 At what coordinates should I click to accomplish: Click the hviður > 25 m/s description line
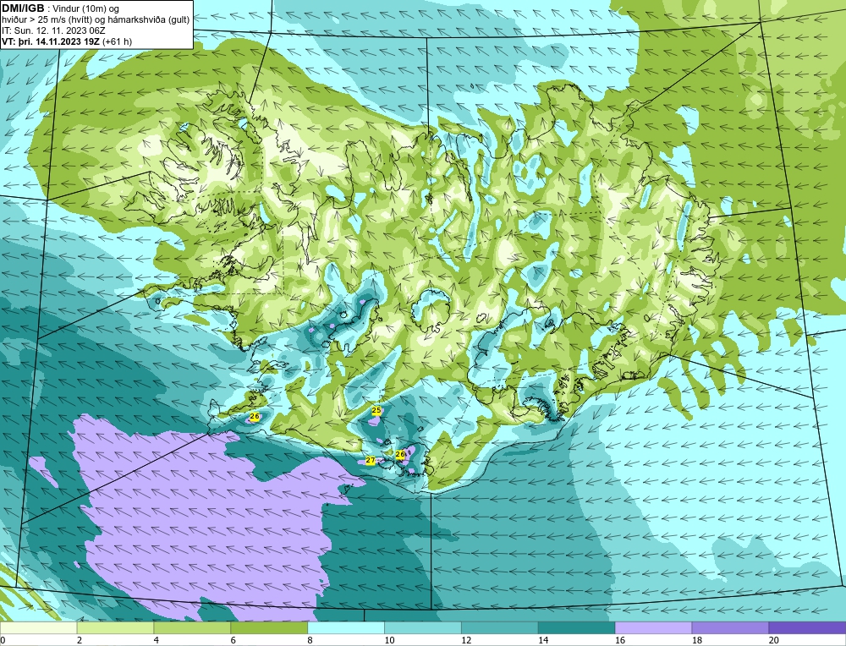96,20
